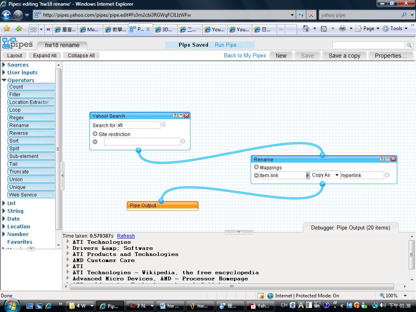Open the Tools menu

395,28
